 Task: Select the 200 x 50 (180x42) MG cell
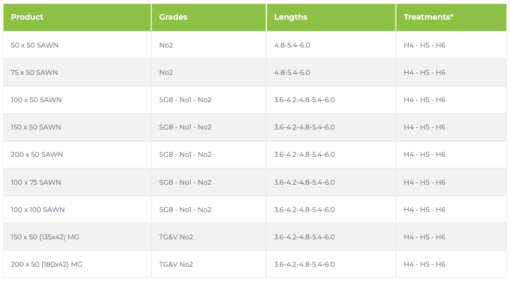[x=47, y=264]
